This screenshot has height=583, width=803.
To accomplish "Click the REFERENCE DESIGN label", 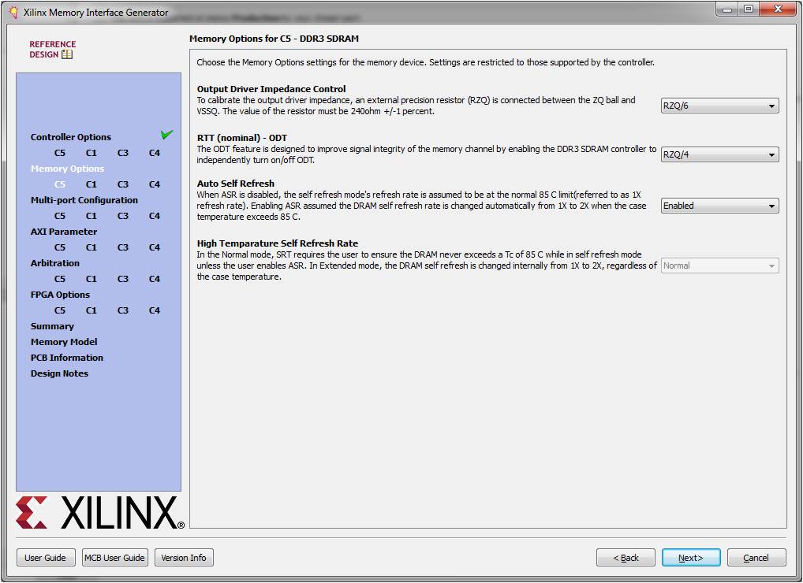I will (x=52, y=49).
